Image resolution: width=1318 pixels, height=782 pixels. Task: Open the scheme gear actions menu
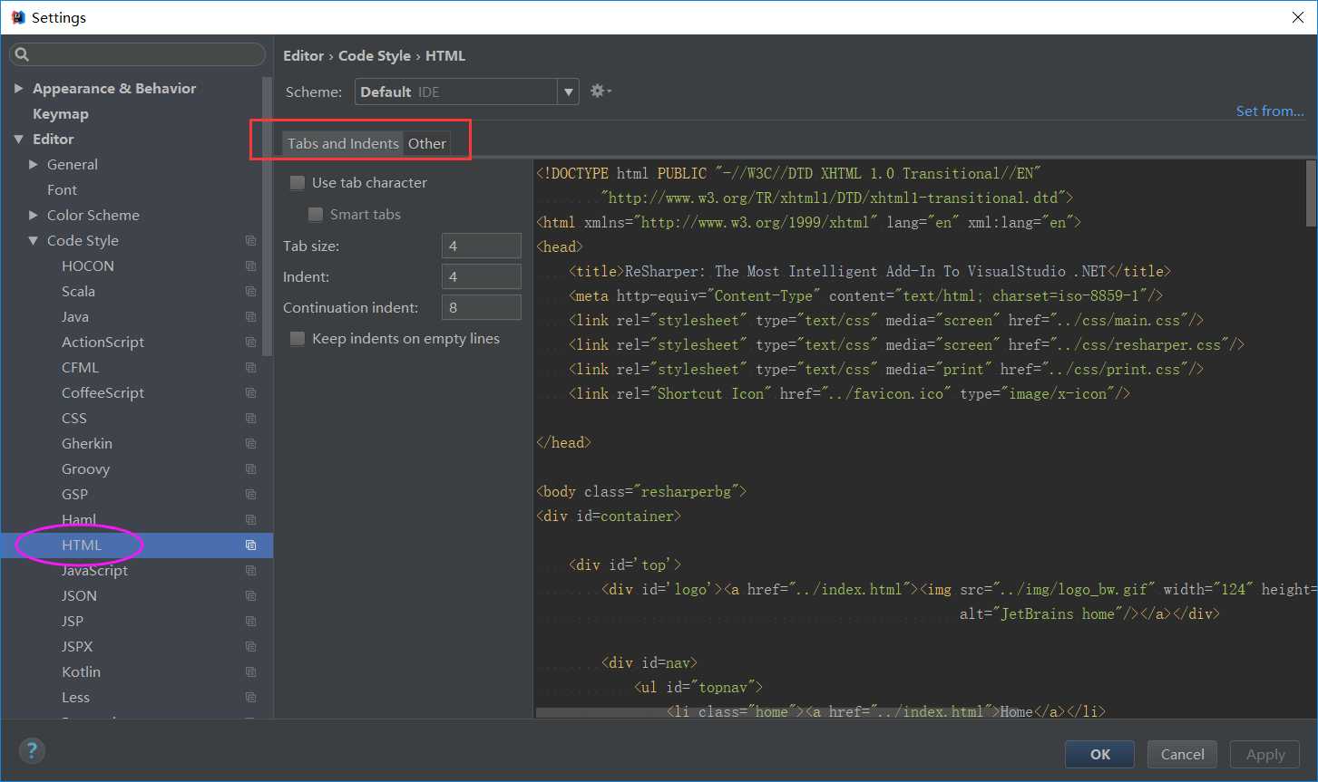tap(600, 91)
